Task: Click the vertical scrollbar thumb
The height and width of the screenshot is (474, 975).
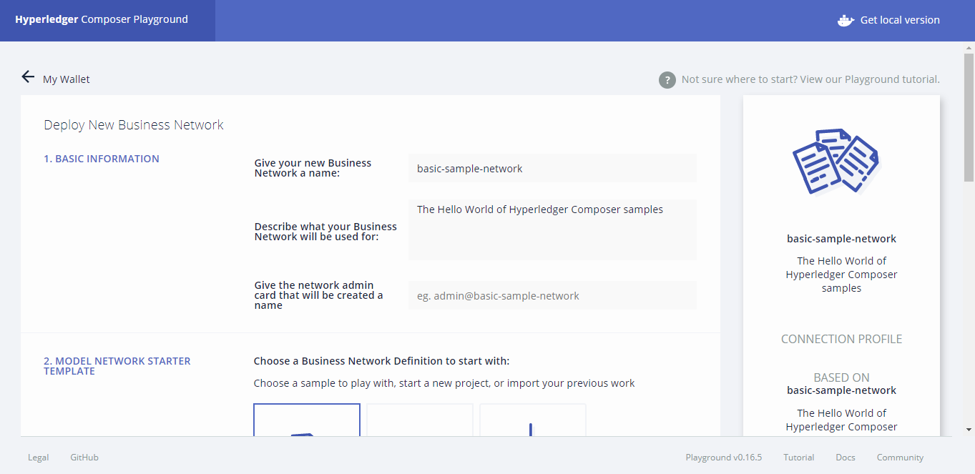Action: click(969, 117)
